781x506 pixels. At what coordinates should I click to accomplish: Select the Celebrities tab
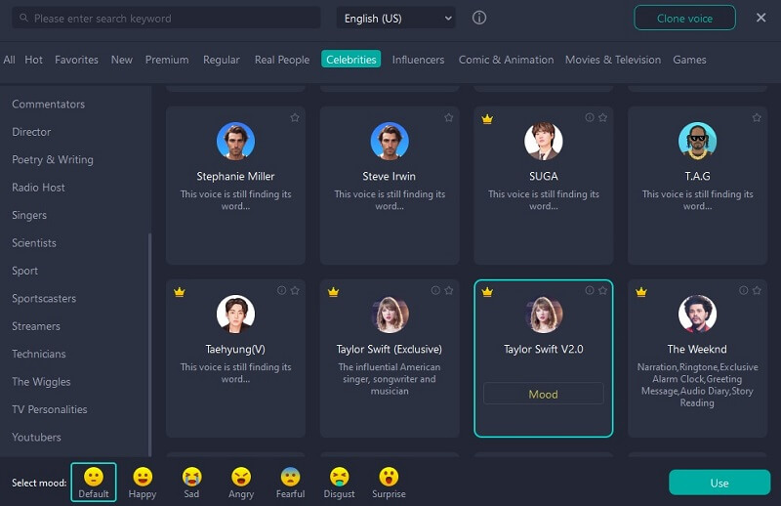point(351,59)
